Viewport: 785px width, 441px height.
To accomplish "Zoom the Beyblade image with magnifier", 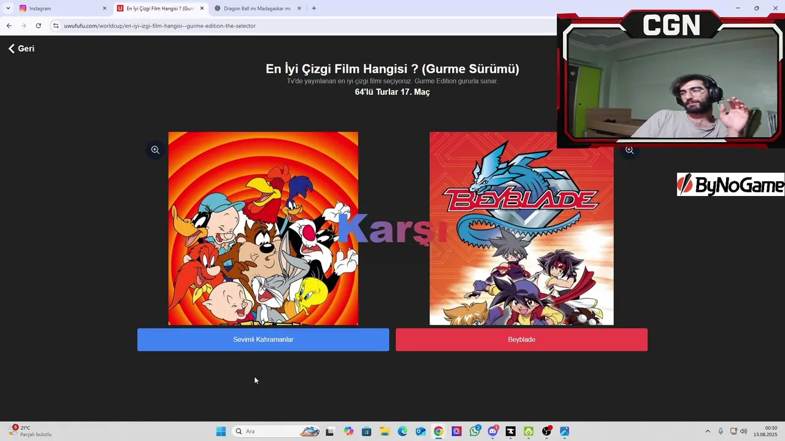I will [x=629, y=149].
